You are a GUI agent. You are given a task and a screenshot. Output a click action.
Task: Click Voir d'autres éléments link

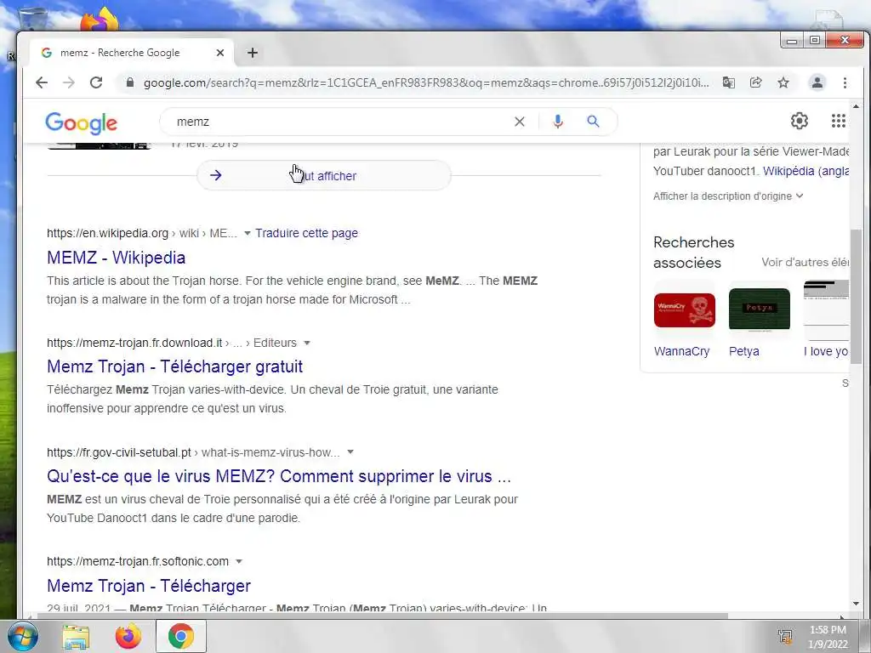(805, 262)
